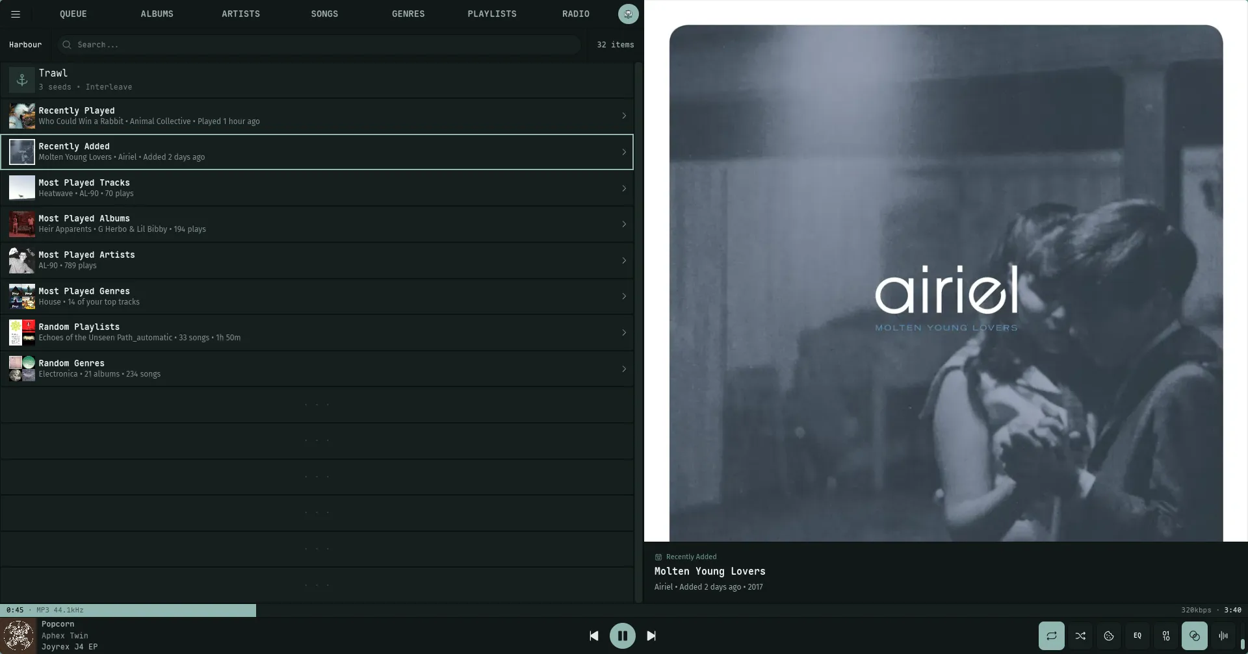Select the "Most Played Tracks" row title

(x=84, y=182)
